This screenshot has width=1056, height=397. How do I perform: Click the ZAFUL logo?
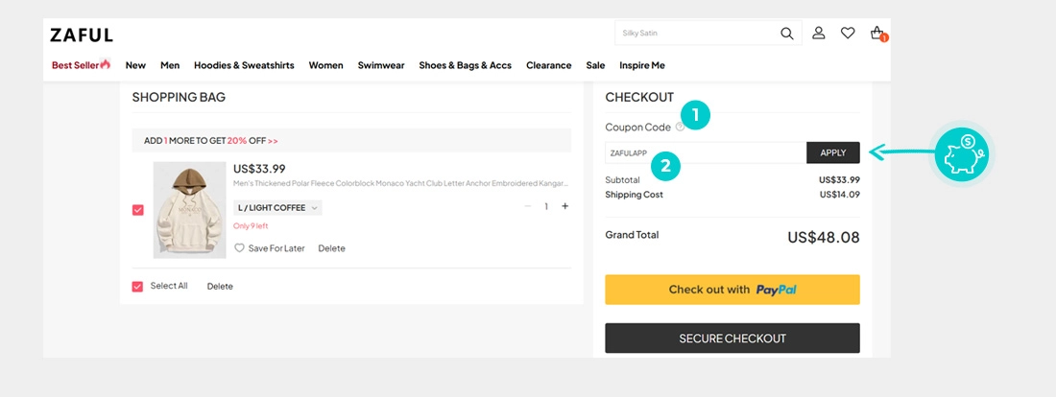pos(82,35)
